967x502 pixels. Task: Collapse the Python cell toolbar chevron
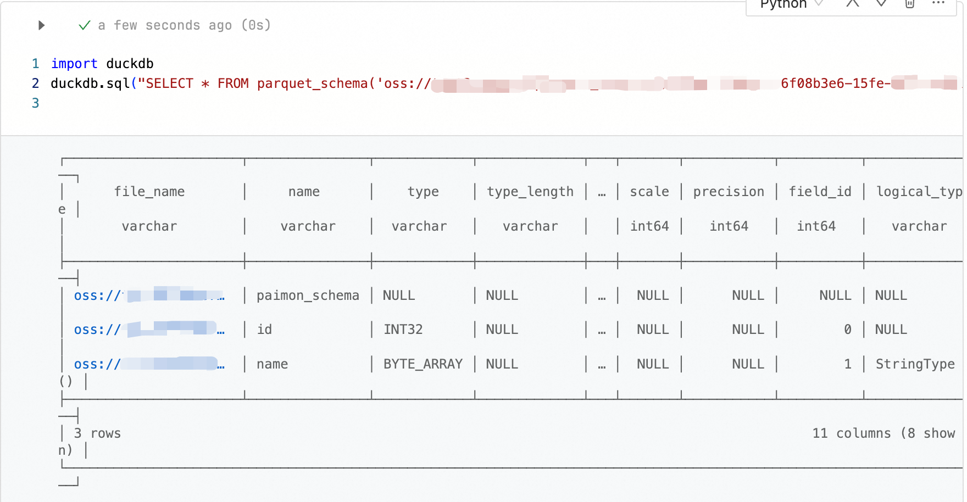click(x=819, y=5)
